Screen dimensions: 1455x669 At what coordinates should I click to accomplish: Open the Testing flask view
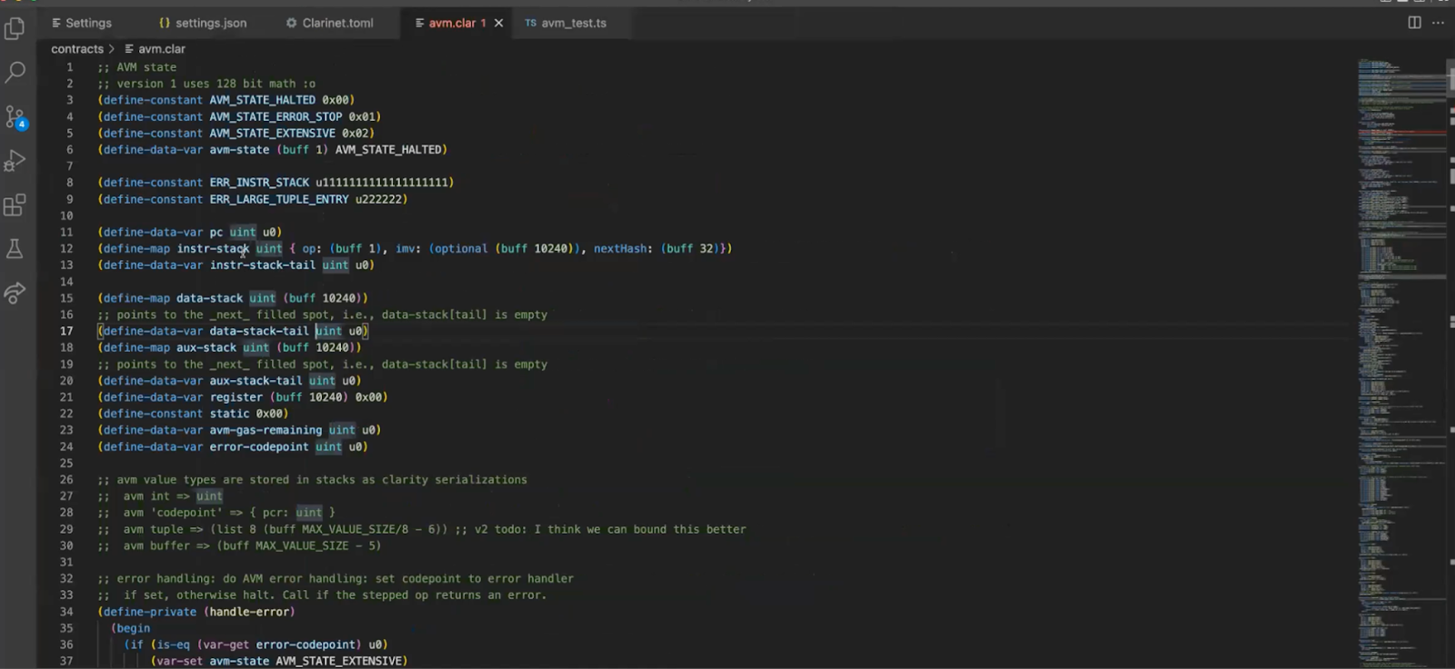[x=15, y=249]
